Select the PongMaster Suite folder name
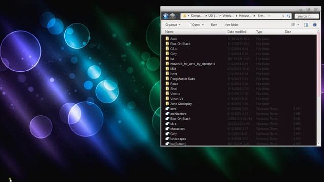324x182 pixels. pyautogui.click(x=182, y=79)
